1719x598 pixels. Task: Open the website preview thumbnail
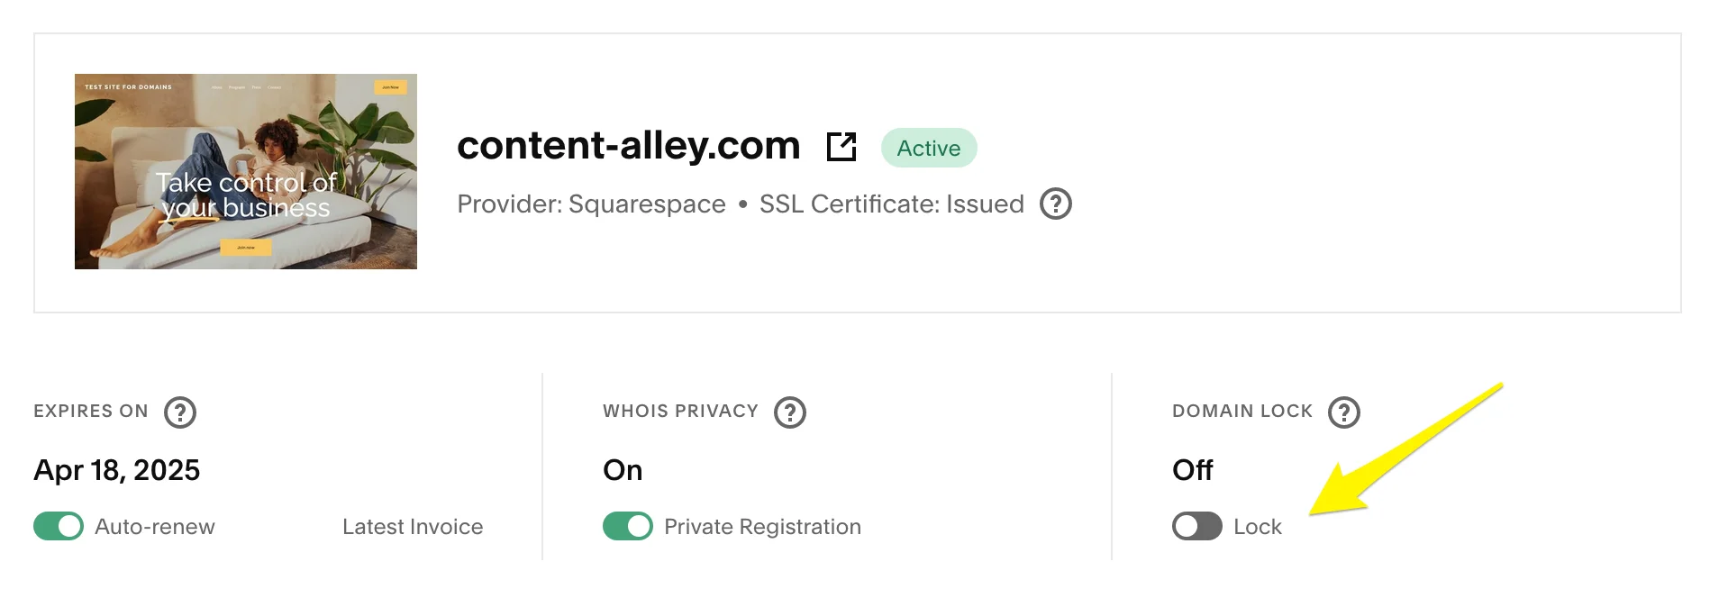[x=245, y=171]
